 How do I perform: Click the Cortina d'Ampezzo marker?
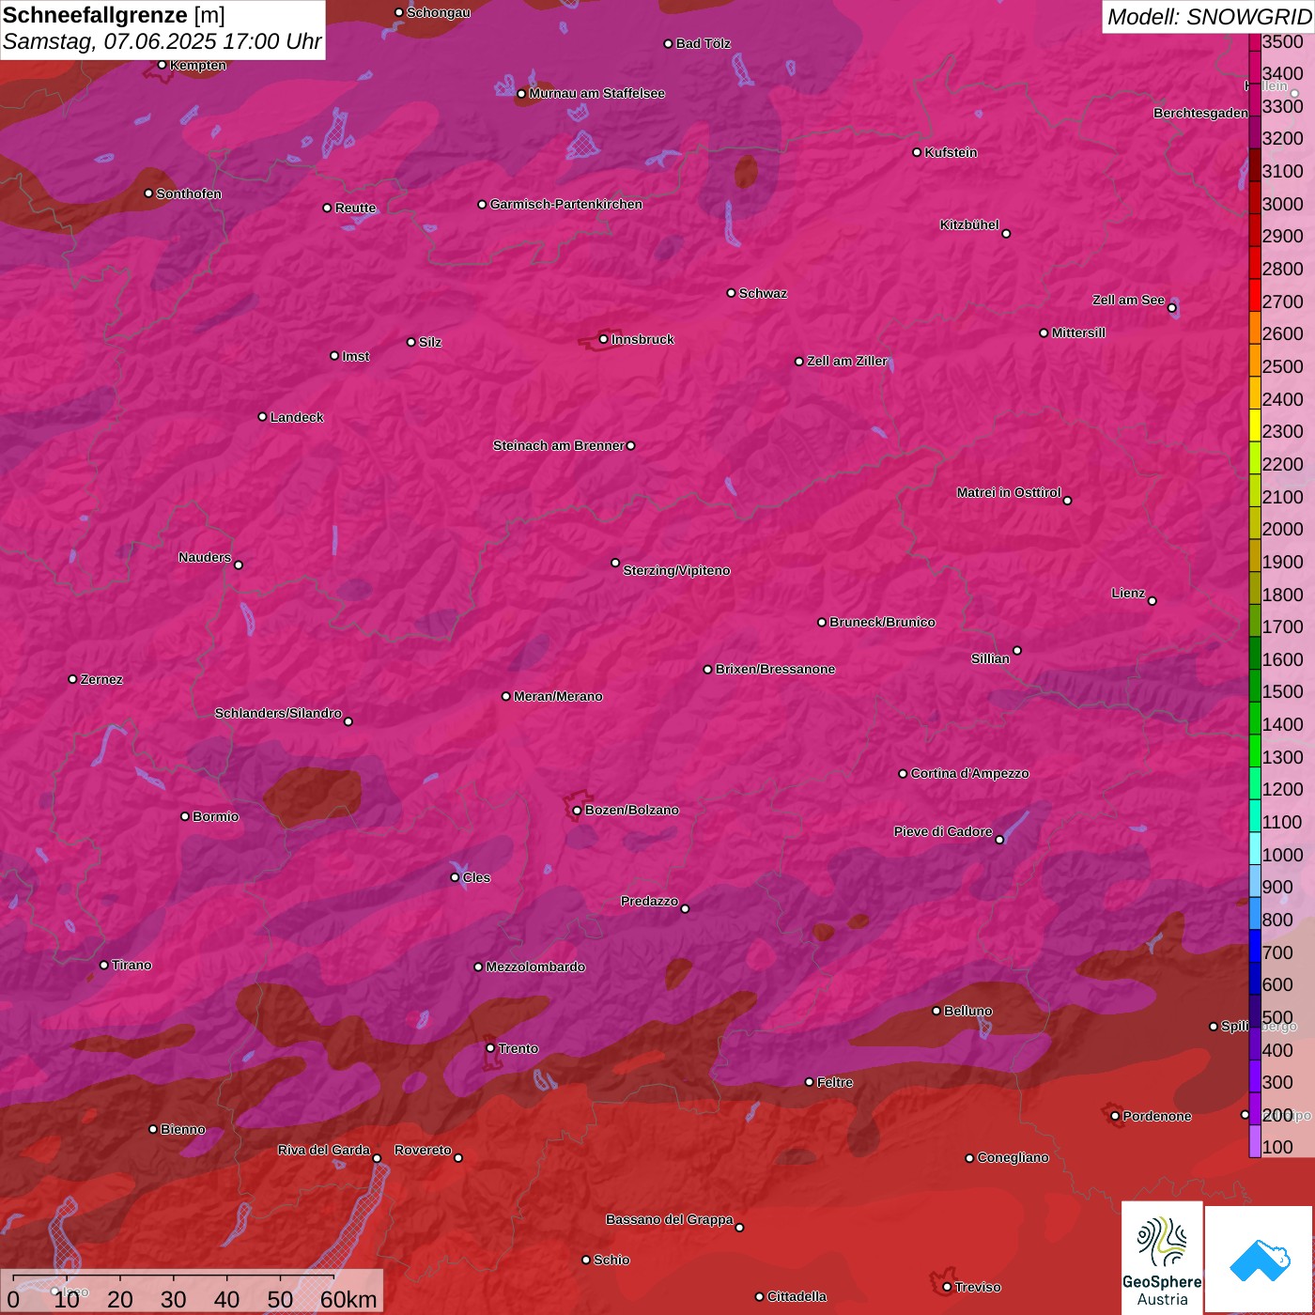click(903, 773)
